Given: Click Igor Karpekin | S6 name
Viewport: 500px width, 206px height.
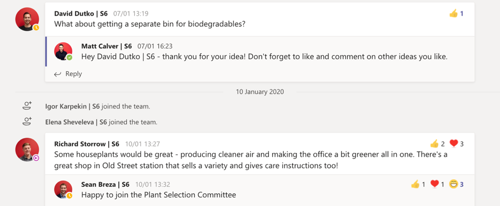Looking at the screenshot, I should (72, 106).
